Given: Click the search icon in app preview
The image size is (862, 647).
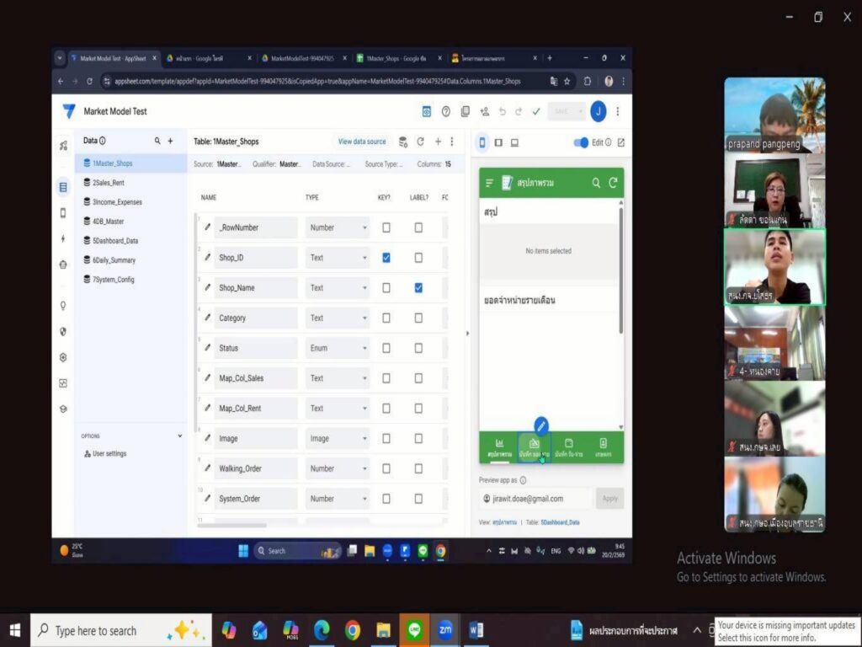Looking at the screenshot, I should coord(596,183).
